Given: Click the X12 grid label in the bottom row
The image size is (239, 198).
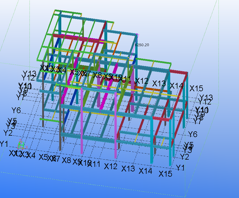Looking at the screenshot, I should click(x=111, y=167).
